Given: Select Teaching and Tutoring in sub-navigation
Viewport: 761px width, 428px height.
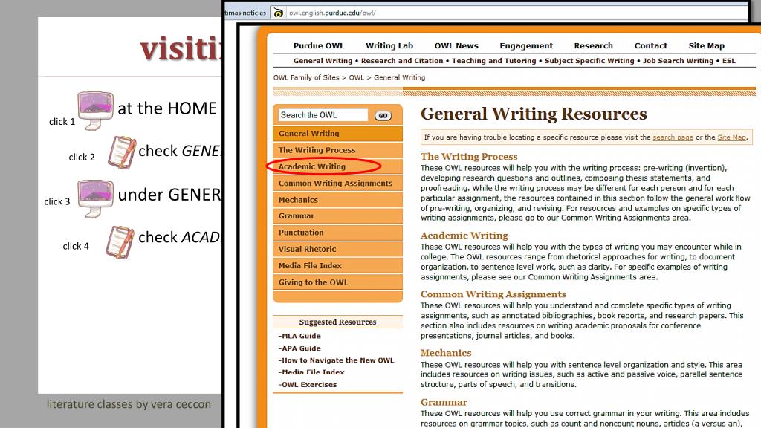Looking at the screenshot, I should [493, 61].
